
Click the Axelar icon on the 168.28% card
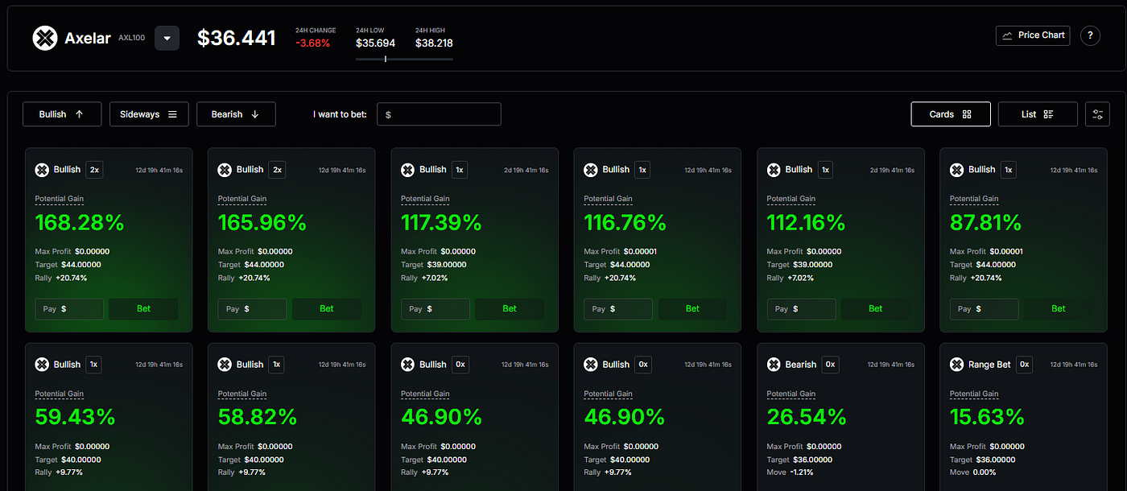pos(42,170)
